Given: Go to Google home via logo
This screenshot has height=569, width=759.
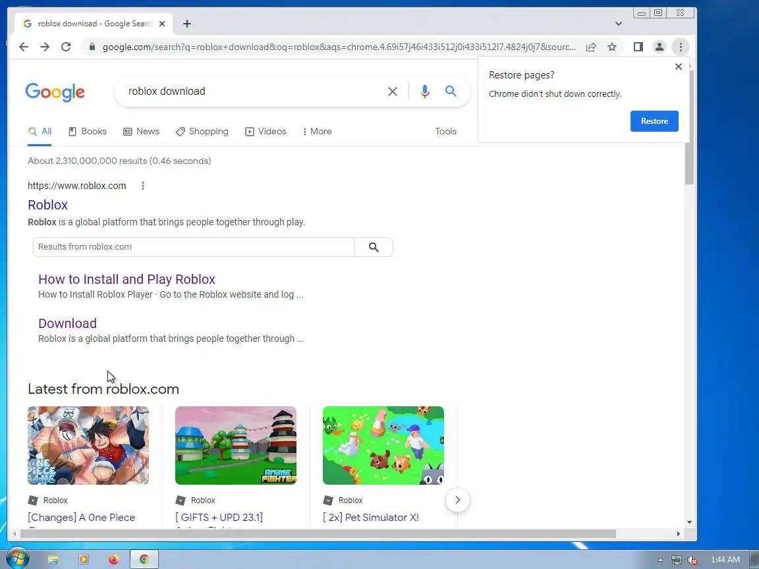Looking at the screenshot, I should coord(55,92).
